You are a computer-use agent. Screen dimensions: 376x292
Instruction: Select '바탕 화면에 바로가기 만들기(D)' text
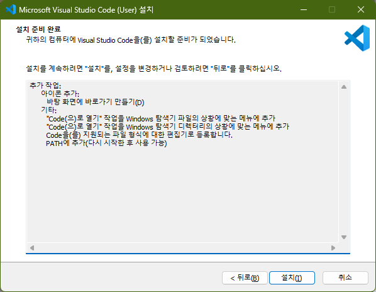click(x=95, y=102)
